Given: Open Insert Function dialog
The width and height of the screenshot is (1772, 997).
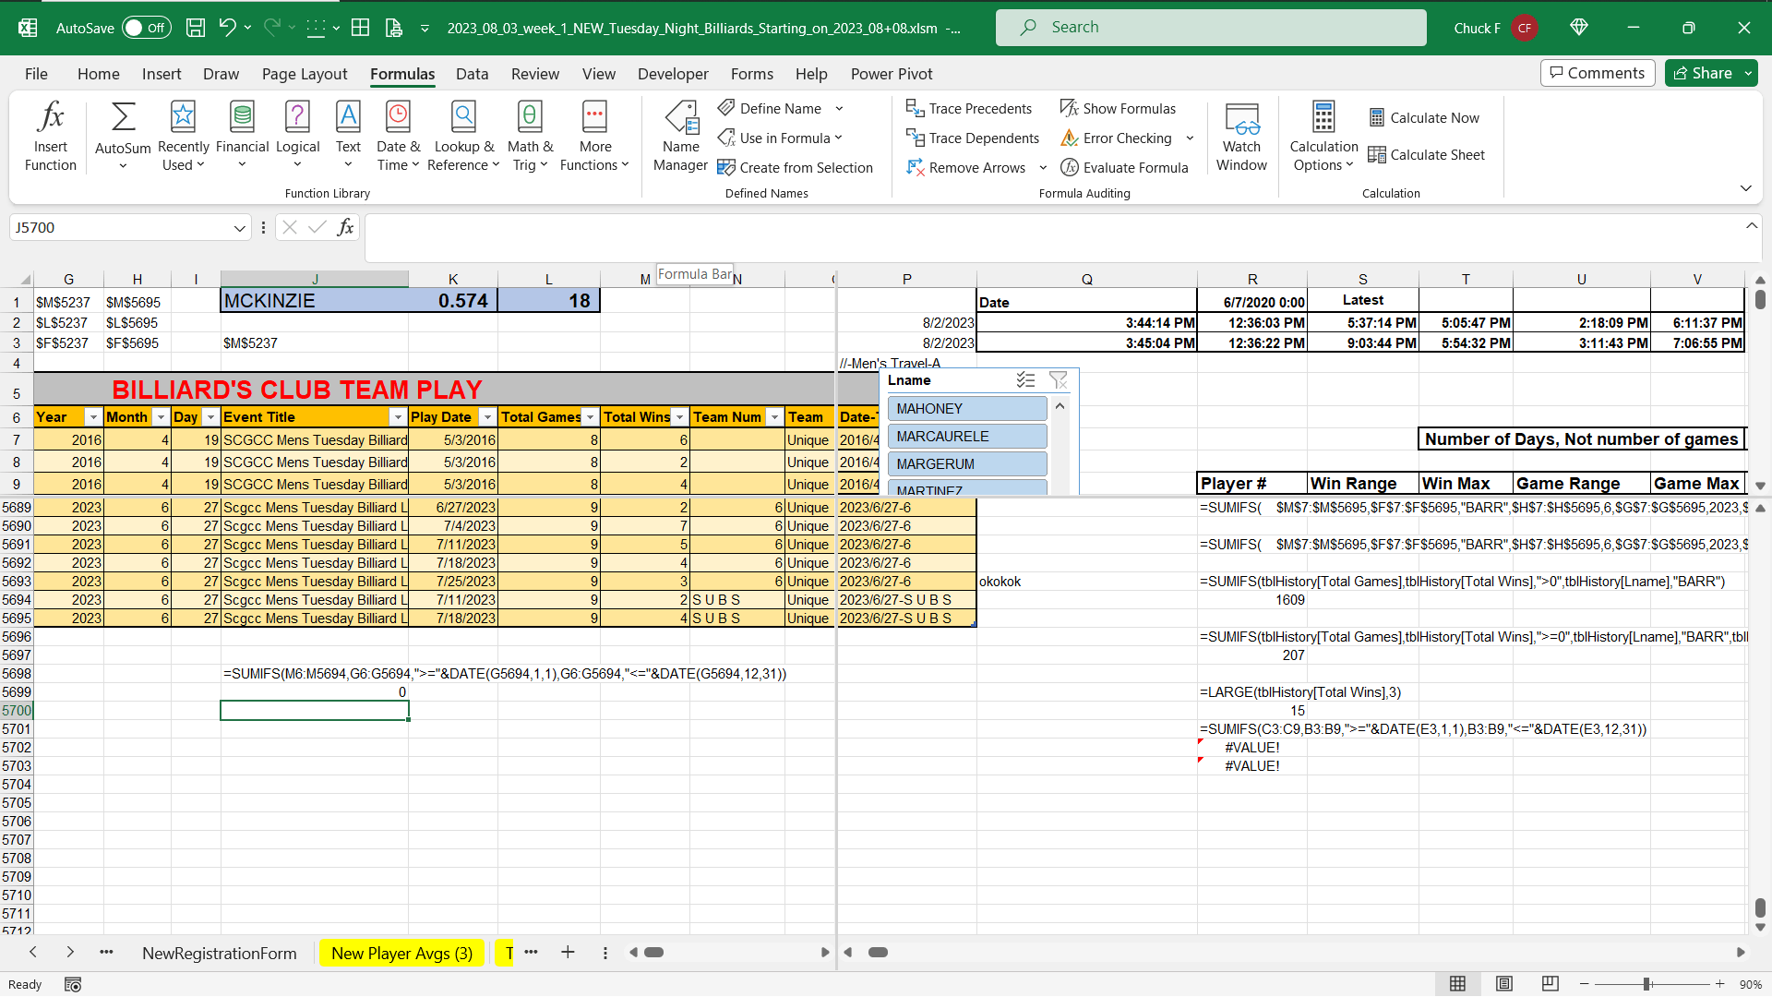Looking at the screenshot, I should pyautogui.click(x=51, y=137).
